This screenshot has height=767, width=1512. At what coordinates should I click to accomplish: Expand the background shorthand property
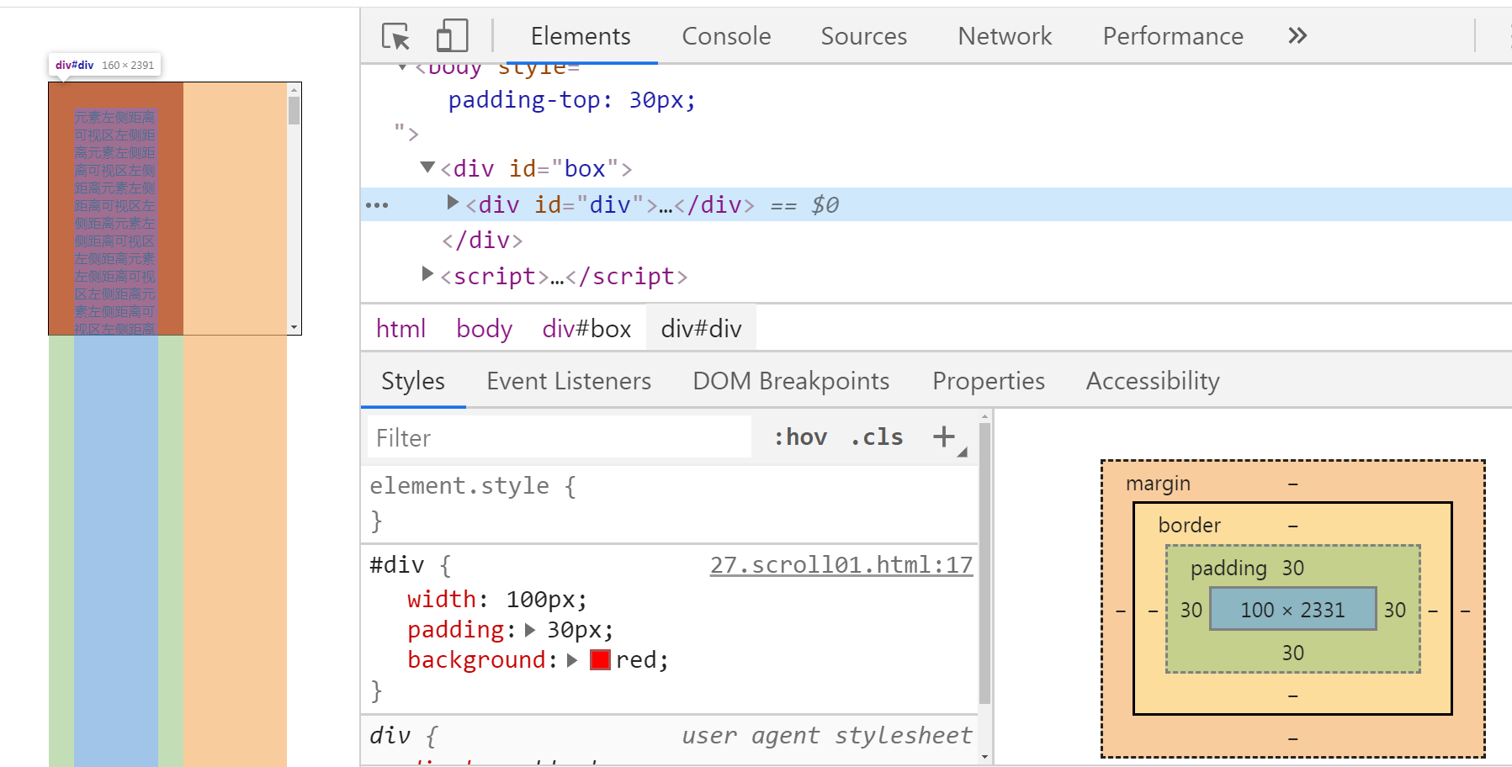coord(572,660)
